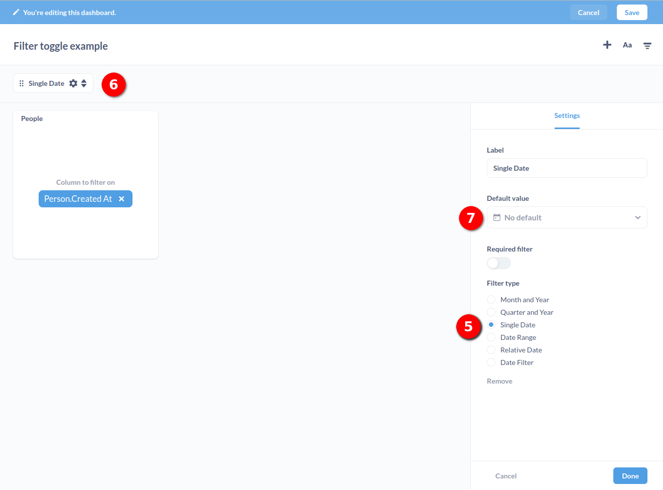Click the plus add-question icon
663x490 pixels.
pos(607,45)
